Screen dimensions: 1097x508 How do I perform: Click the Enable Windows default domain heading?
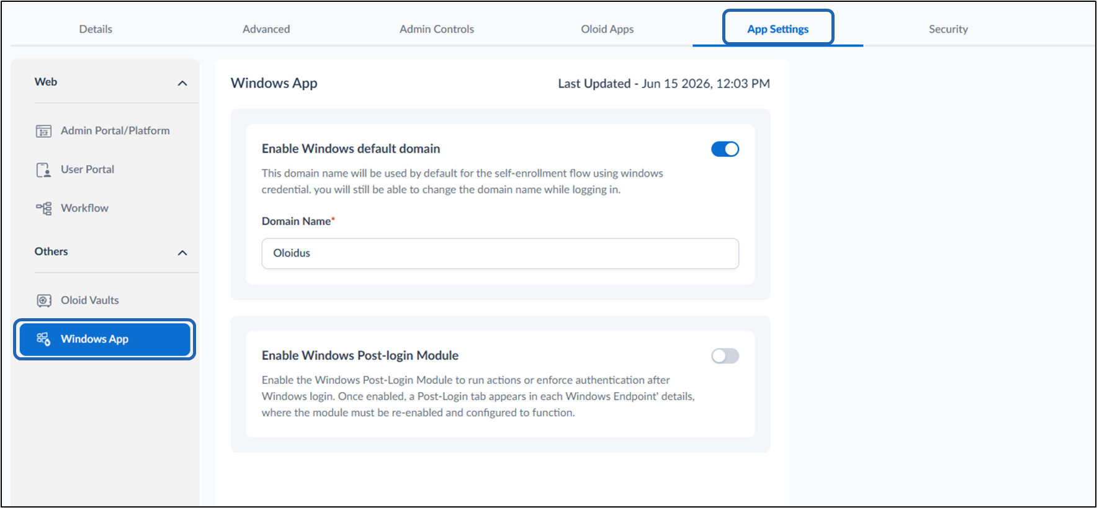351,149
